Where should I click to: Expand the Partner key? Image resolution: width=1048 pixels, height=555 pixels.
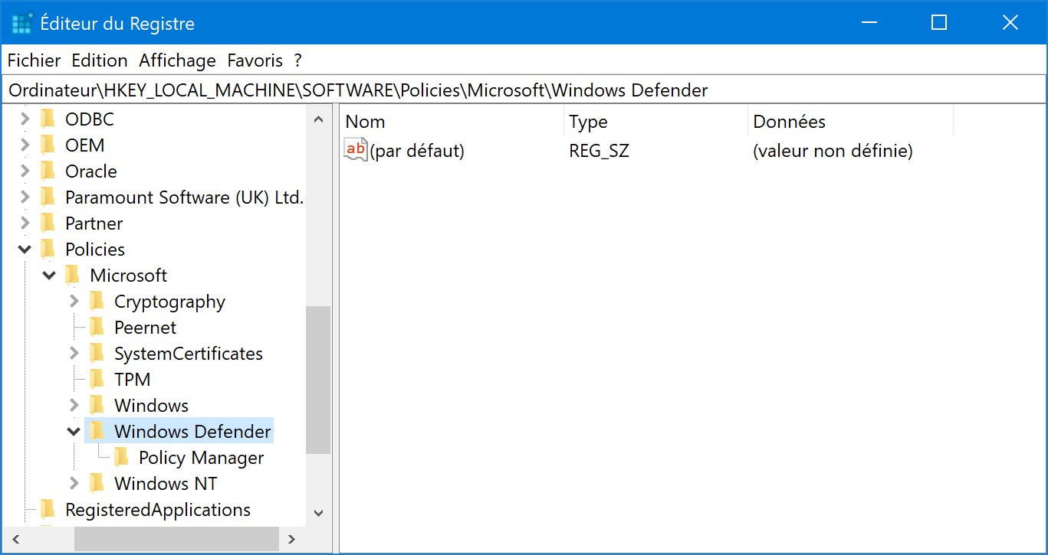(25, 224)
